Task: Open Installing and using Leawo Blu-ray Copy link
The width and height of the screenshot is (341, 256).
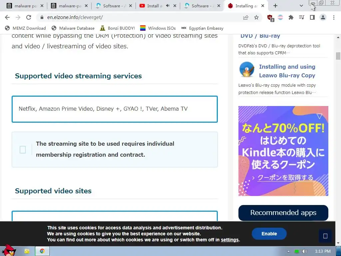Action: [x=287, y=71]
